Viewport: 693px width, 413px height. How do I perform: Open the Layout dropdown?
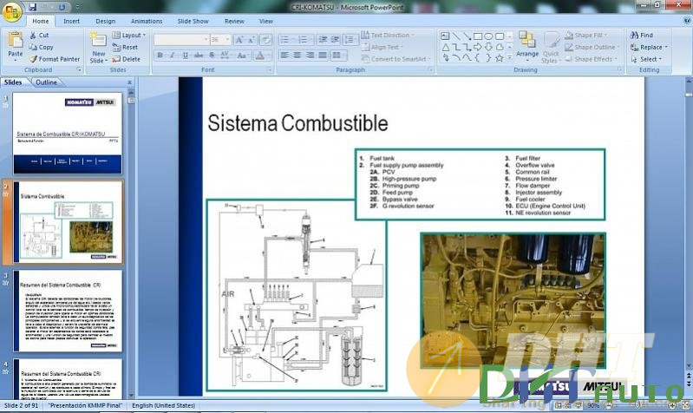(x=128, y=35)
